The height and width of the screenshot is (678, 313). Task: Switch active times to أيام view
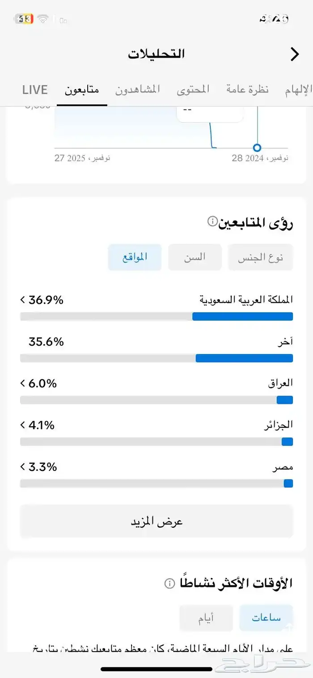206,618
